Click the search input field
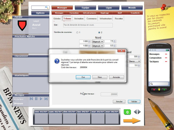This screenshot has height=130, width=174. (x=38, y=8)
